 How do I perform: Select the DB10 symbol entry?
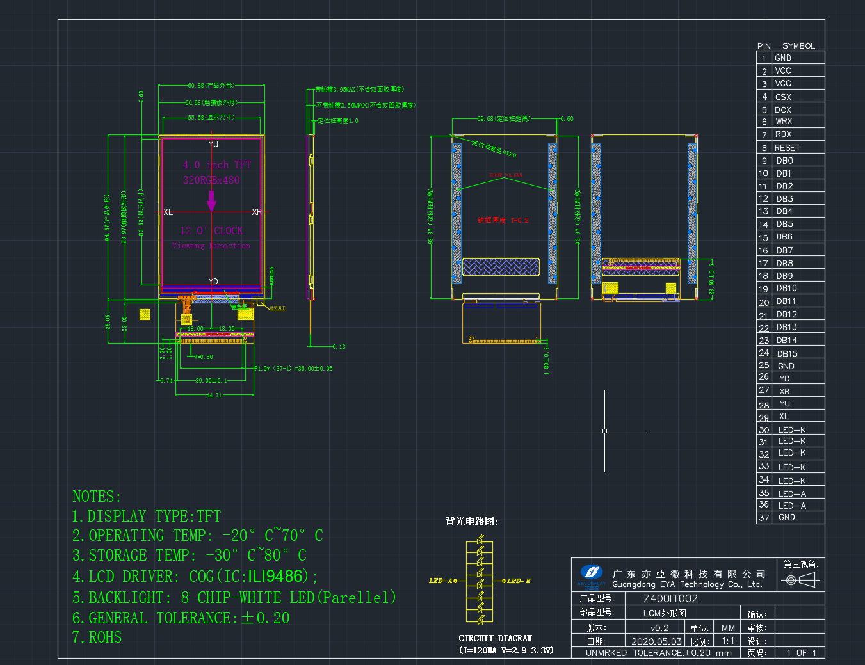coord(787,288)
